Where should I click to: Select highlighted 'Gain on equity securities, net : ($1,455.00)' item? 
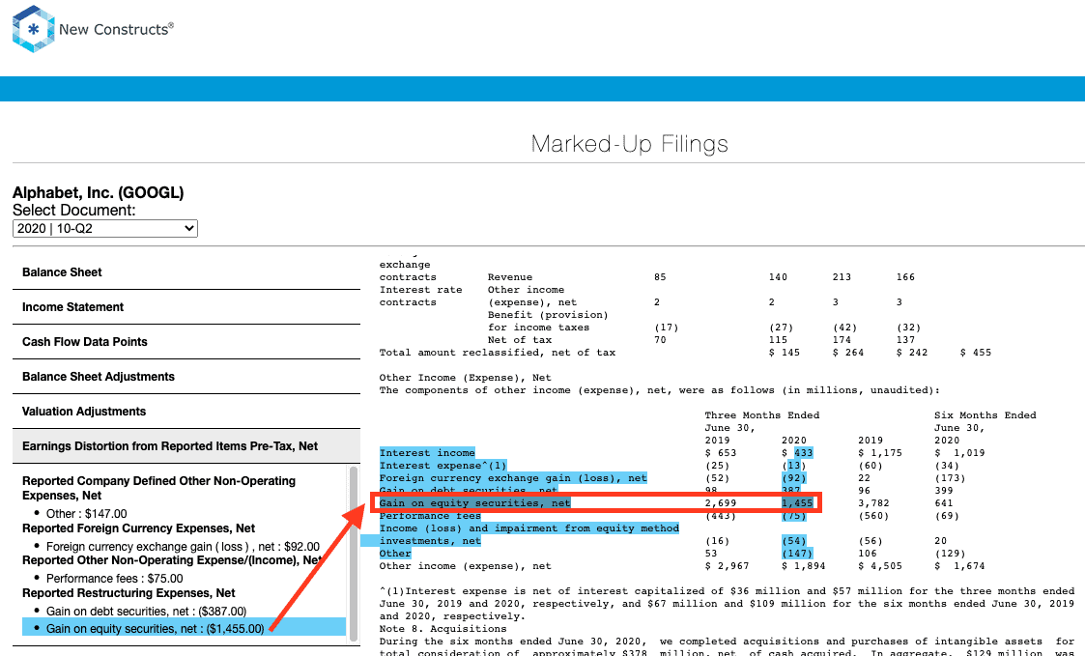185,628
